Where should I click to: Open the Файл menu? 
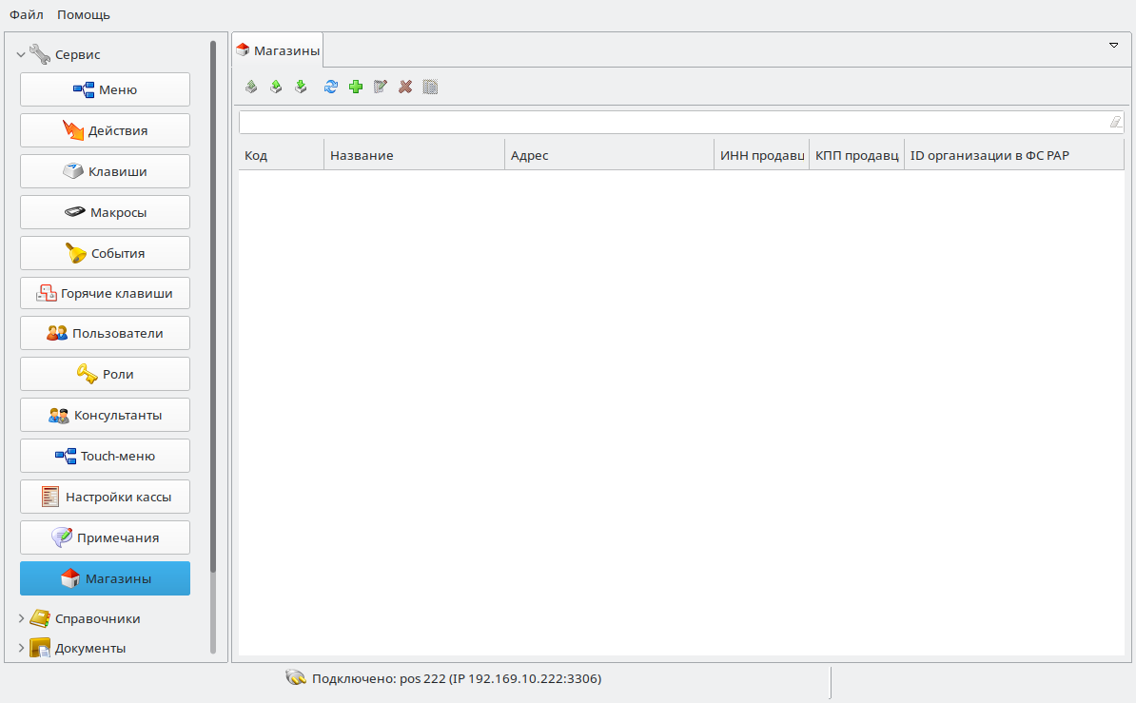[x=26, y=14]
